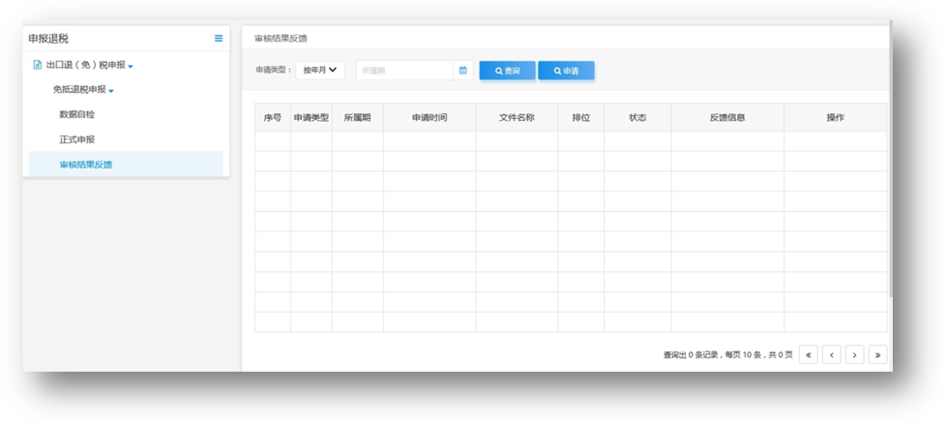Click the 审核结果反馈 page title
The width and height of the screenshot is (945, 422).
click(x=281, y=38)
